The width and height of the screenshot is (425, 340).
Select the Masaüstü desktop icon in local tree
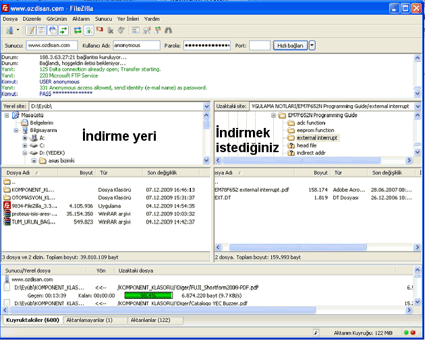click(x=16, y=115)
